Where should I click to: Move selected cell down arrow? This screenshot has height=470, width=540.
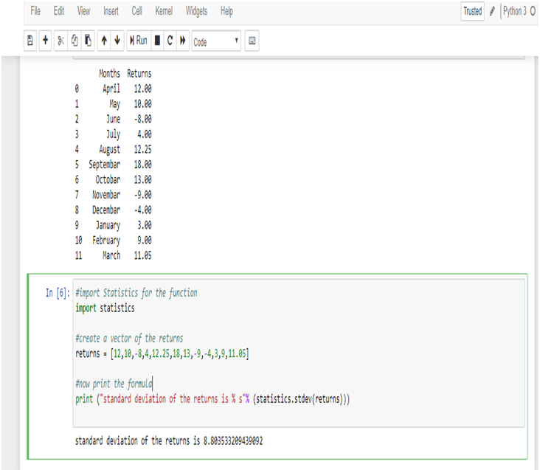pos(117,42)
